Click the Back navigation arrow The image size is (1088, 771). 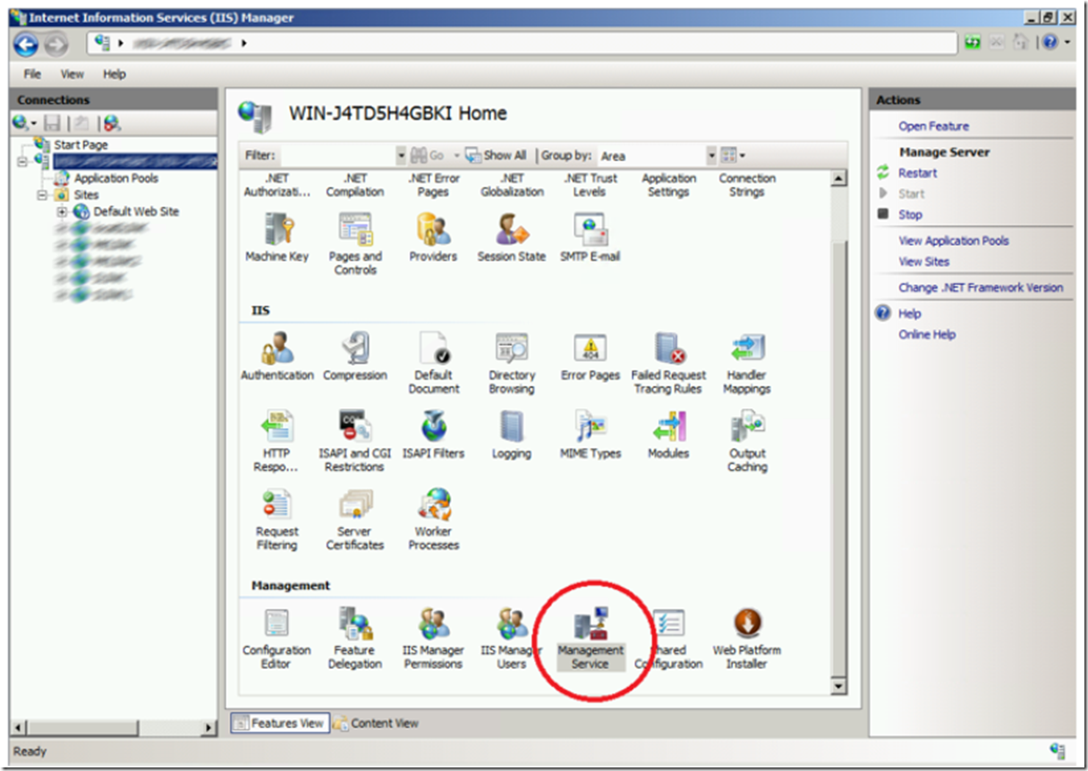[26, 43]
